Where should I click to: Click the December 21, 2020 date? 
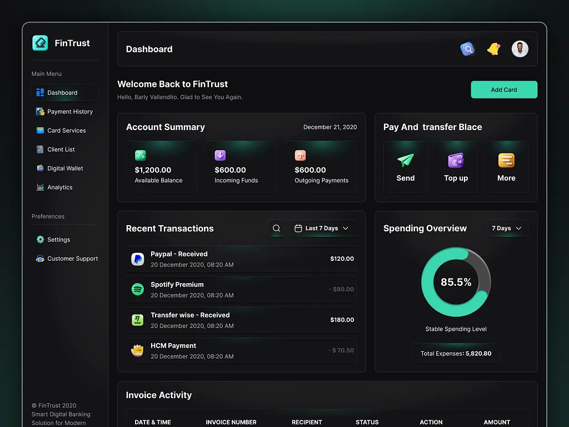click(x=330, y=127)
